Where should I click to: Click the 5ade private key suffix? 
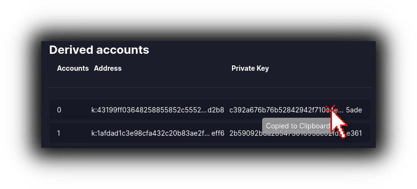(354, 110)
